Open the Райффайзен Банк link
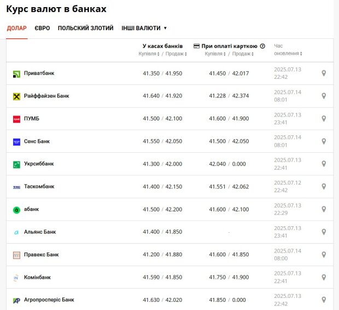The height and width of the screenshot is (310, 339). coord(46,96)
